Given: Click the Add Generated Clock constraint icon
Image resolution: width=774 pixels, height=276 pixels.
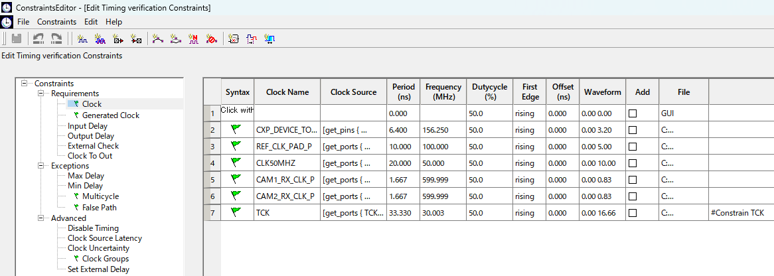Looking at the screenshot, I should [x=101, y=39].
